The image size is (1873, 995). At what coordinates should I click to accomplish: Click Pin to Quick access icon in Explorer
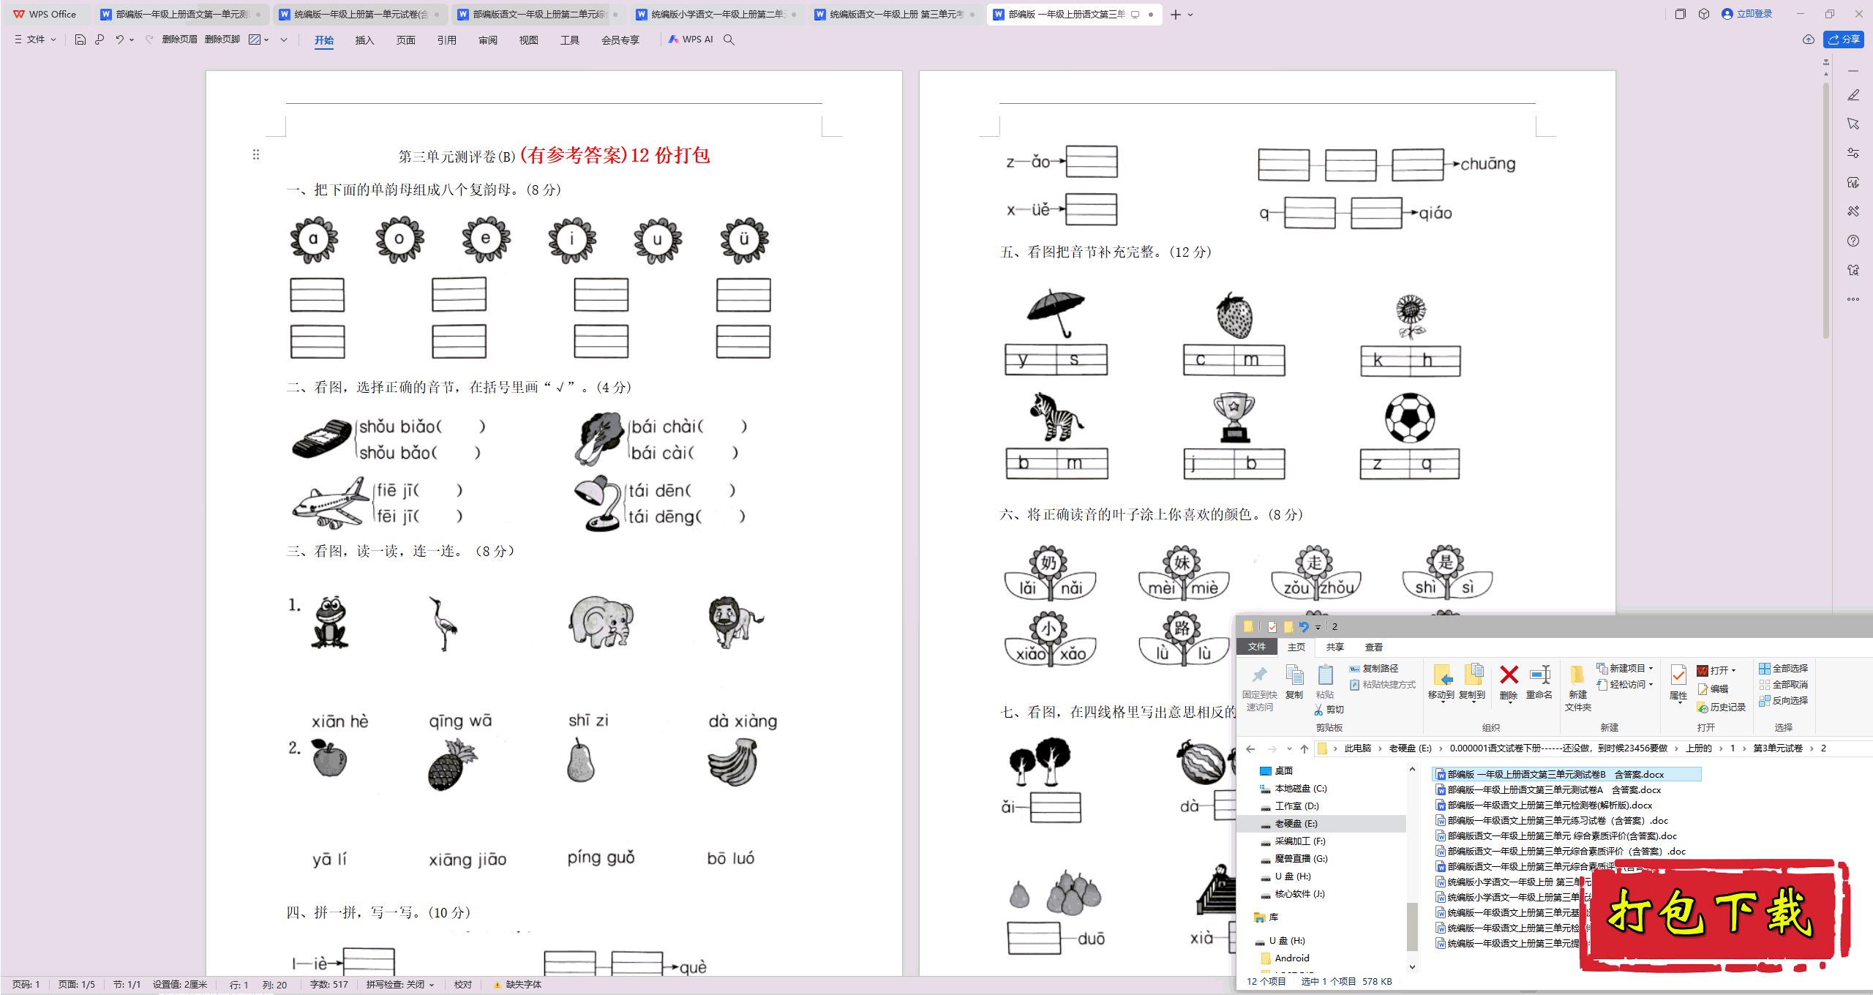(1259, 675)
